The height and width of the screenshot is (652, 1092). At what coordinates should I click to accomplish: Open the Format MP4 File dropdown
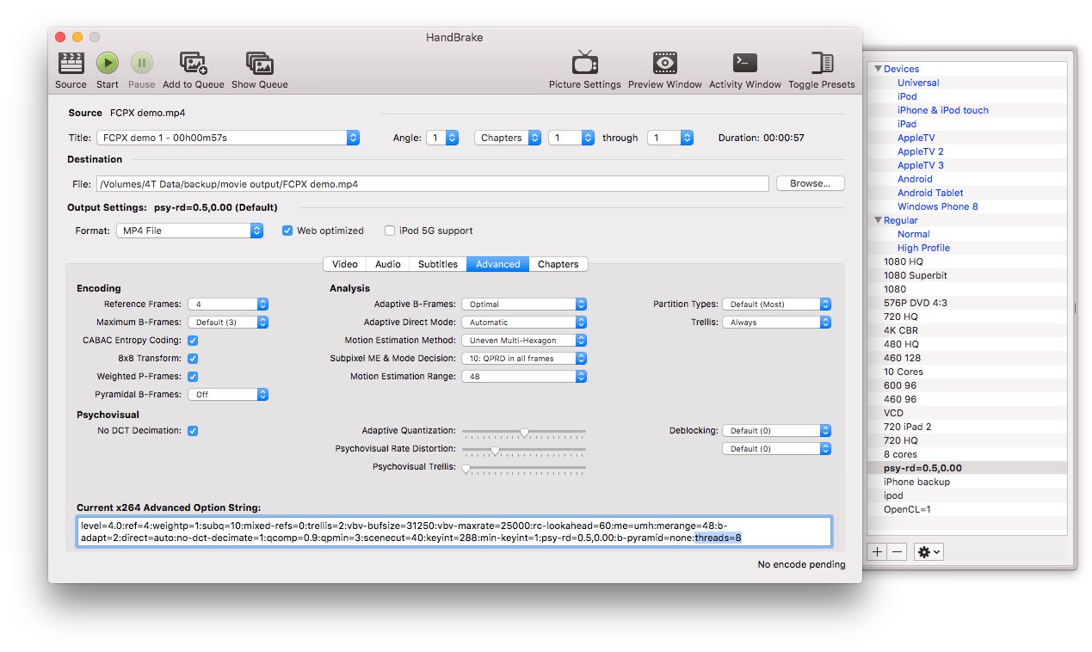coord(190,231)
